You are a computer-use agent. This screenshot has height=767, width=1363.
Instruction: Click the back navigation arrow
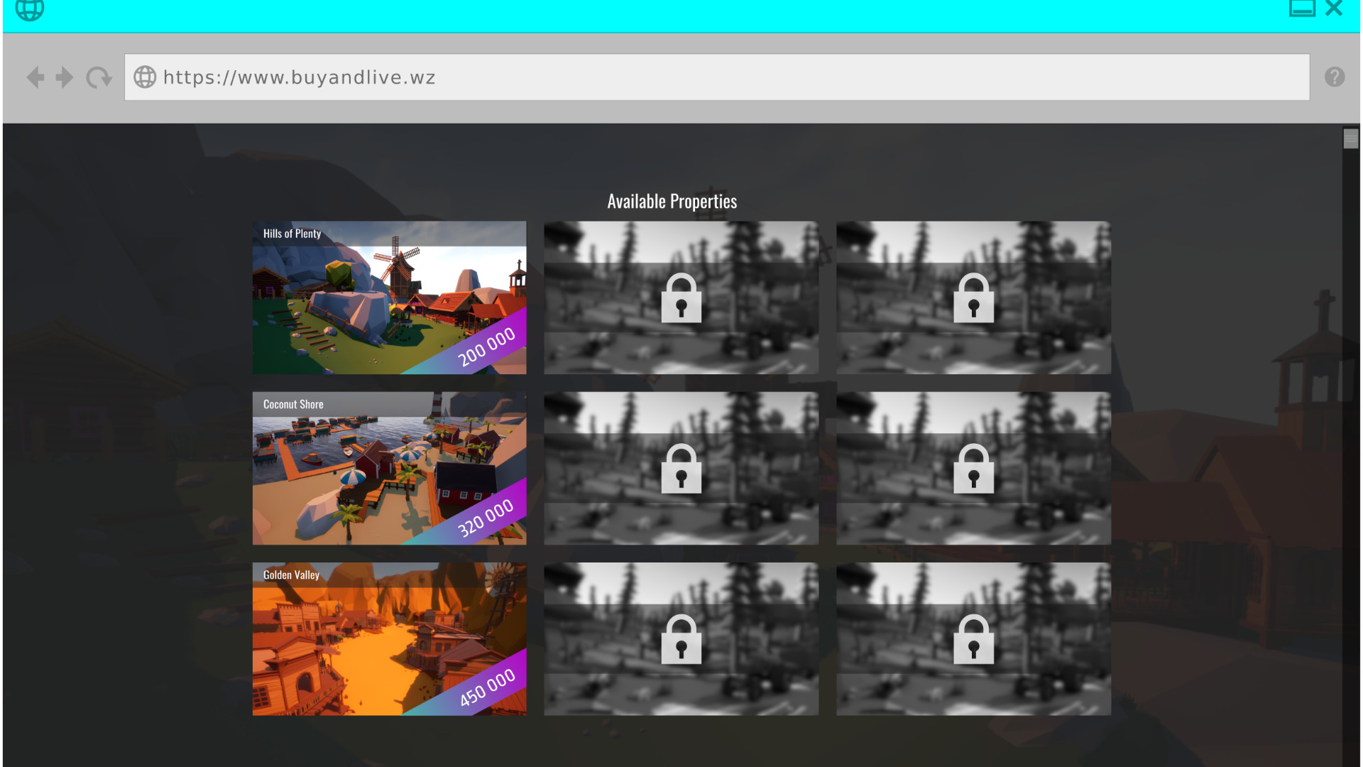(34, 77)
